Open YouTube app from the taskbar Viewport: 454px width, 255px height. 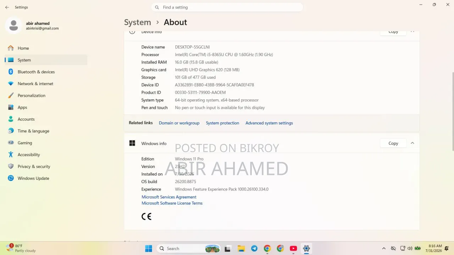point(293,249)
